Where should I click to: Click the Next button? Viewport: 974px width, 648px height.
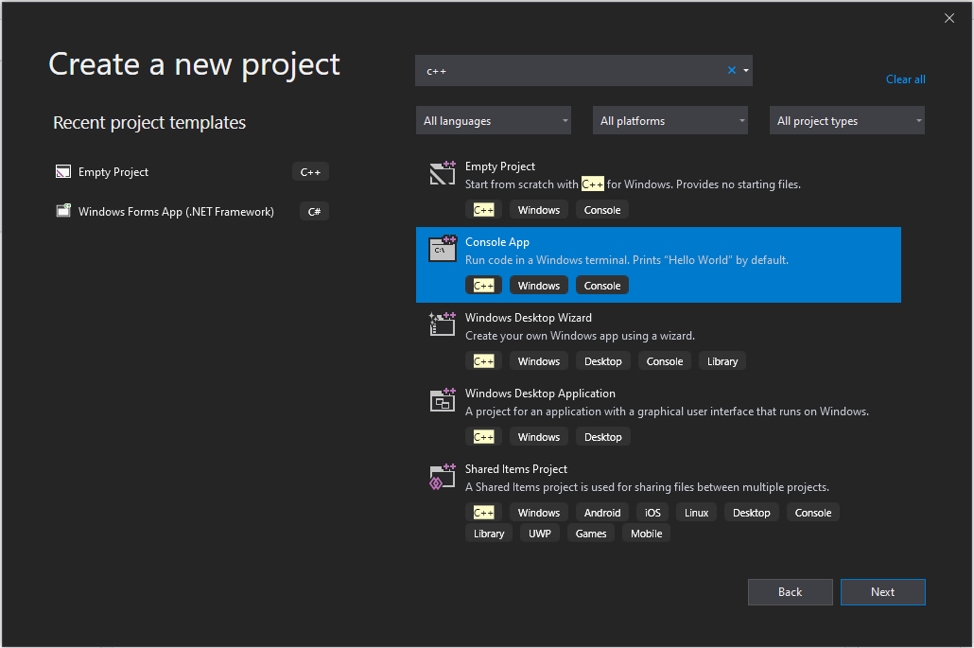pos(882,592)
